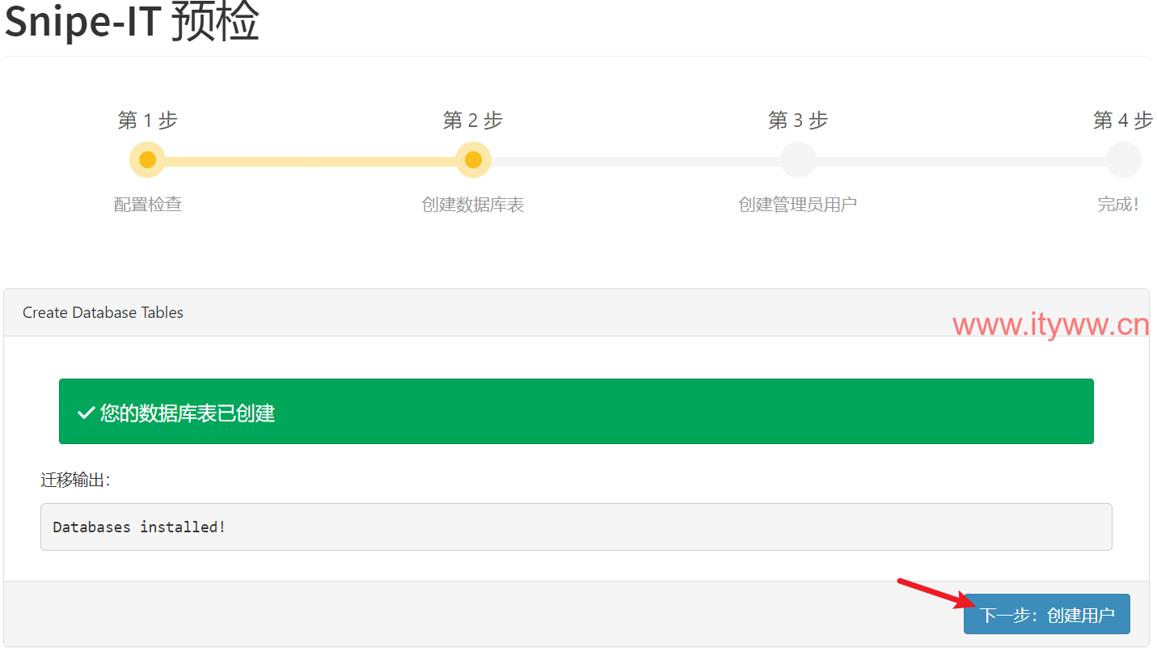Click the 配置检查 step label
1157x652 pixels.
(148, 205)
